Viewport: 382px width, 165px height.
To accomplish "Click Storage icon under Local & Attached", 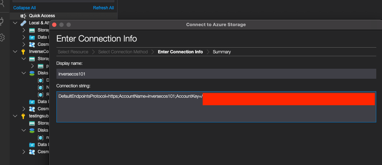I will pyautogui.click(x=32, y=30).
